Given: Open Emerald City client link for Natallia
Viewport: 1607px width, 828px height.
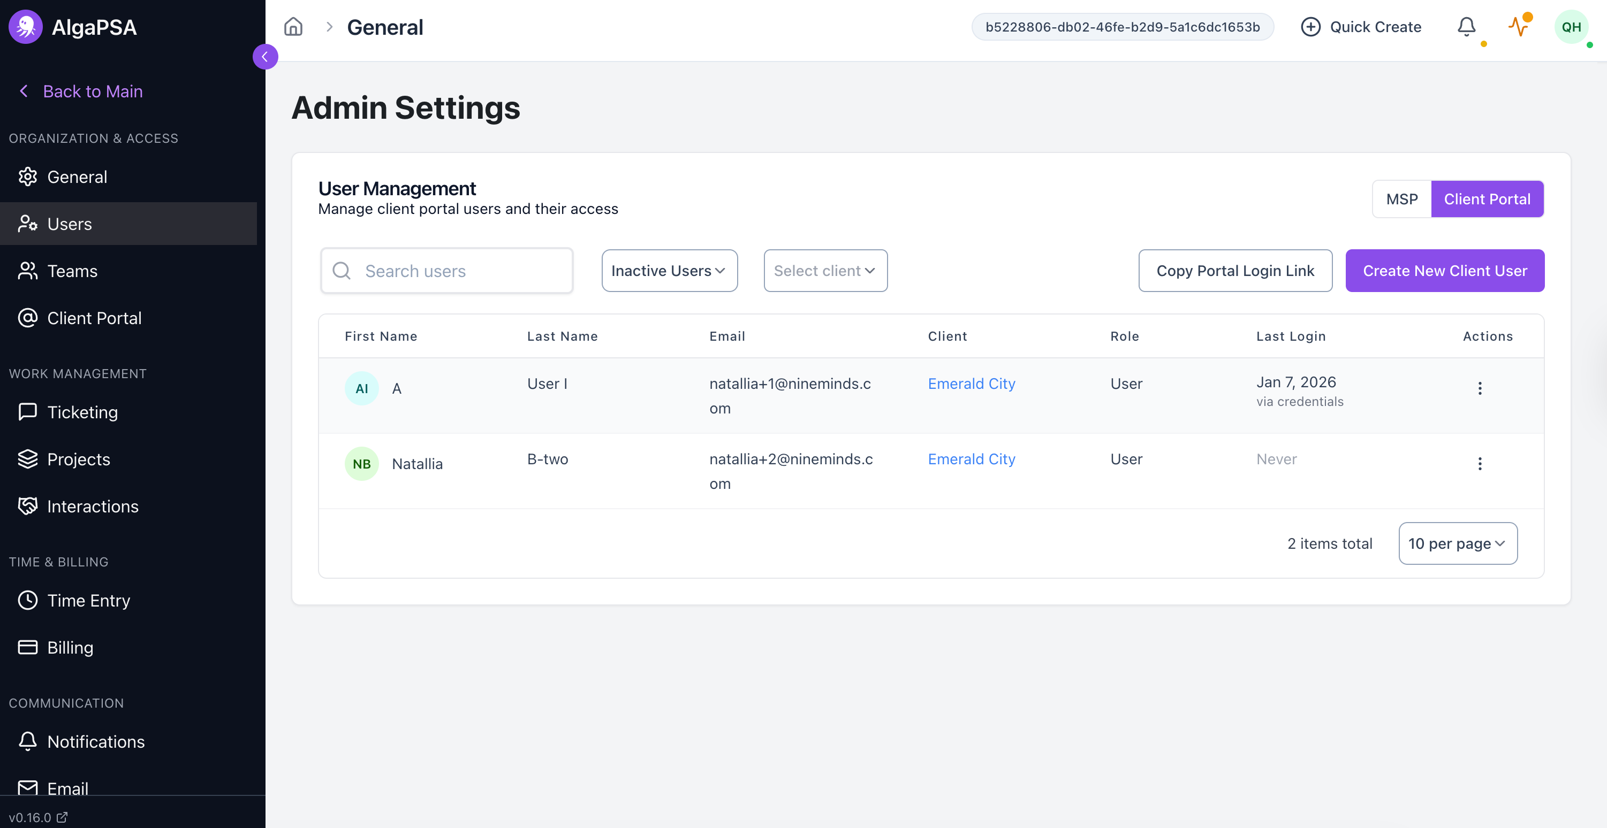Looking at the screenshot, I should tap(971, 459).
